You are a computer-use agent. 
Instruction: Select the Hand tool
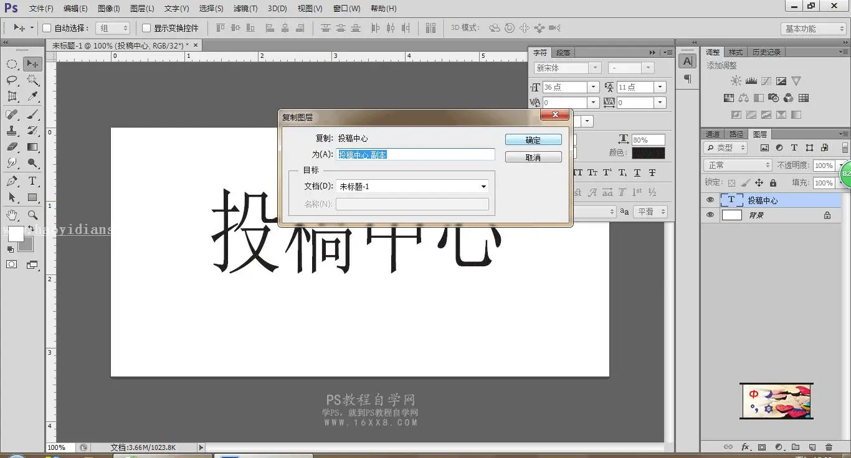coord(12,215)
